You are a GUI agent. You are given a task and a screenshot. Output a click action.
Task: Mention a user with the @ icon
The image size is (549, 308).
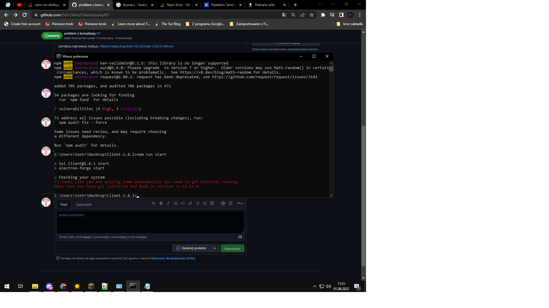pyautogui.click(x=223, y=203)
